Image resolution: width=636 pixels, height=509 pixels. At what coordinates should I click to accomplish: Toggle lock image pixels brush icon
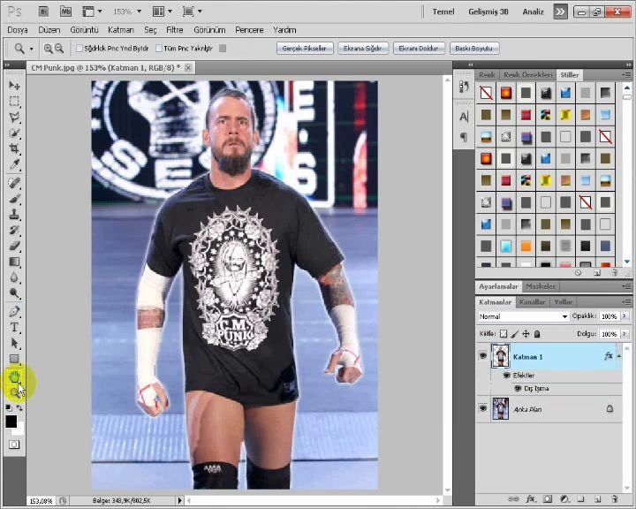pyautogui.click(x=514, y=334)
